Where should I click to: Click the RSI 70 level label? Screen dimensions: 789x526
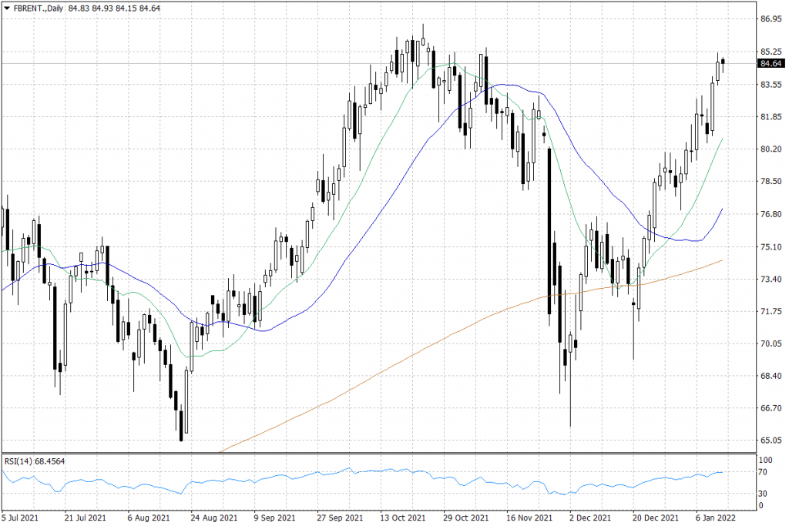pos(764,471)
